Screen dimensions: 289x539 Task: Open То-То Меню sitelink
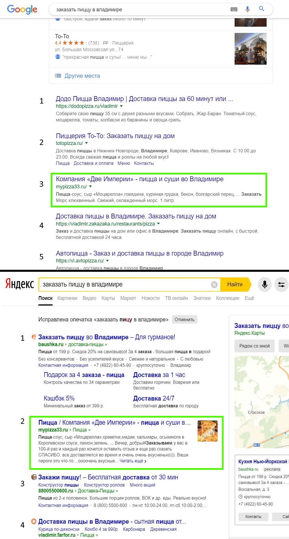coord(124,163)
